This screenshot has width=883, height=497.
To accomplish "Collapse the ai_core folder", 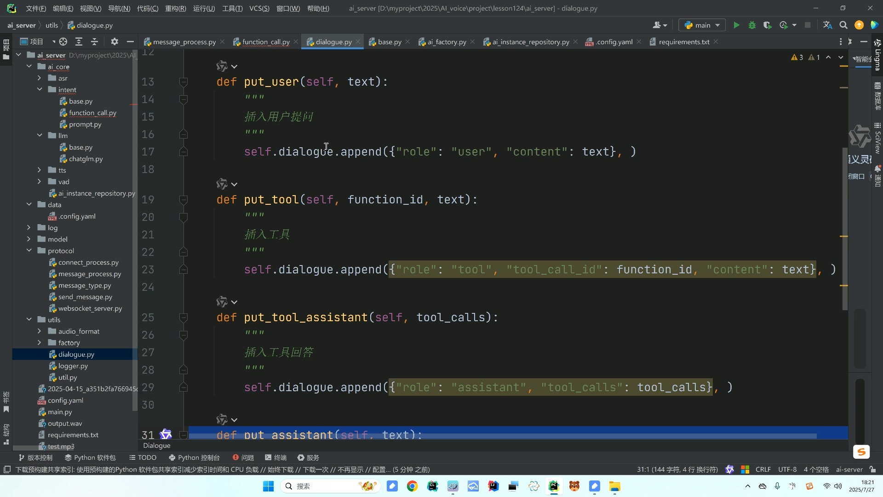I will tap(29, 66).
